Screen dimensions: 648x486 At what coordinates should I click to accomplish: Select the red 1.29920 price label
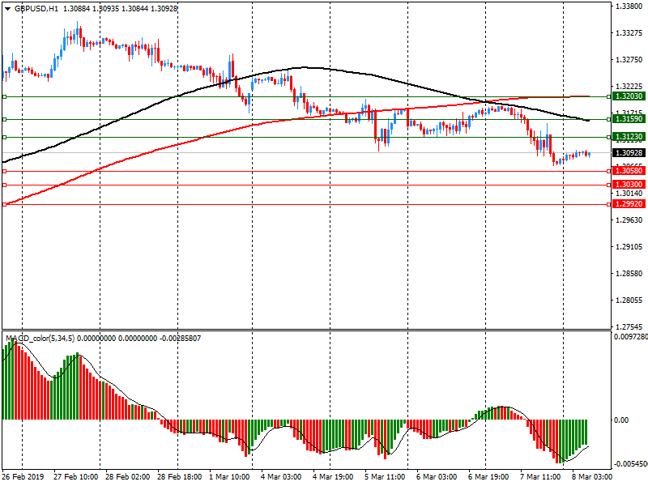tap(629, 204)
